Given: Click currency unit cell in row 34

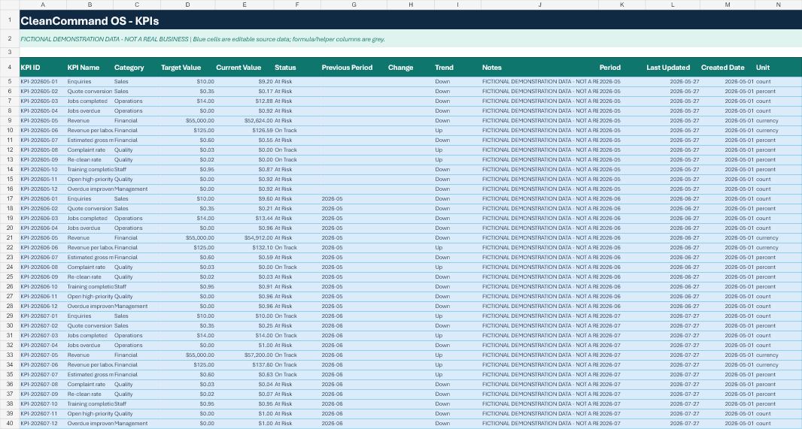Looking at the screenshot, I should click(x=778, y=364).
